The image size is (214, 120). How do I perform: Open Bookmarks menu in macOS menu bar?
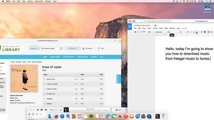coord(39,1)
